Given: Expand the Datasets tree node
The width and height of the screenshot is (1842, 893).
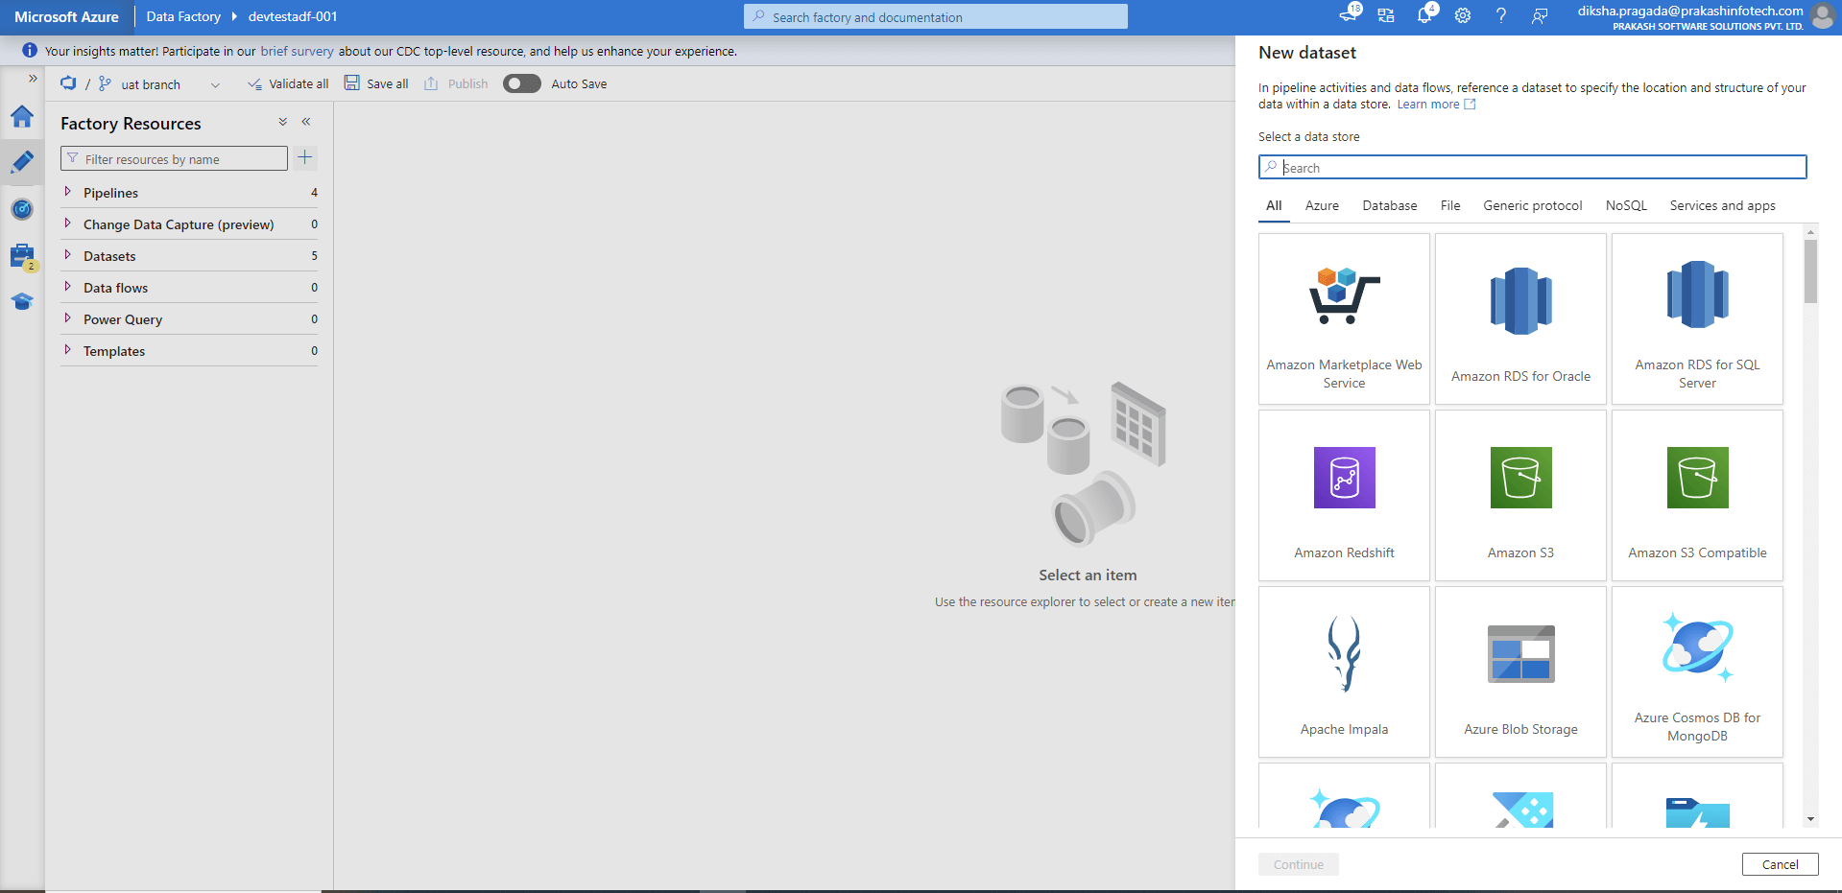Looking at the screenshot, I should (67, 255).
